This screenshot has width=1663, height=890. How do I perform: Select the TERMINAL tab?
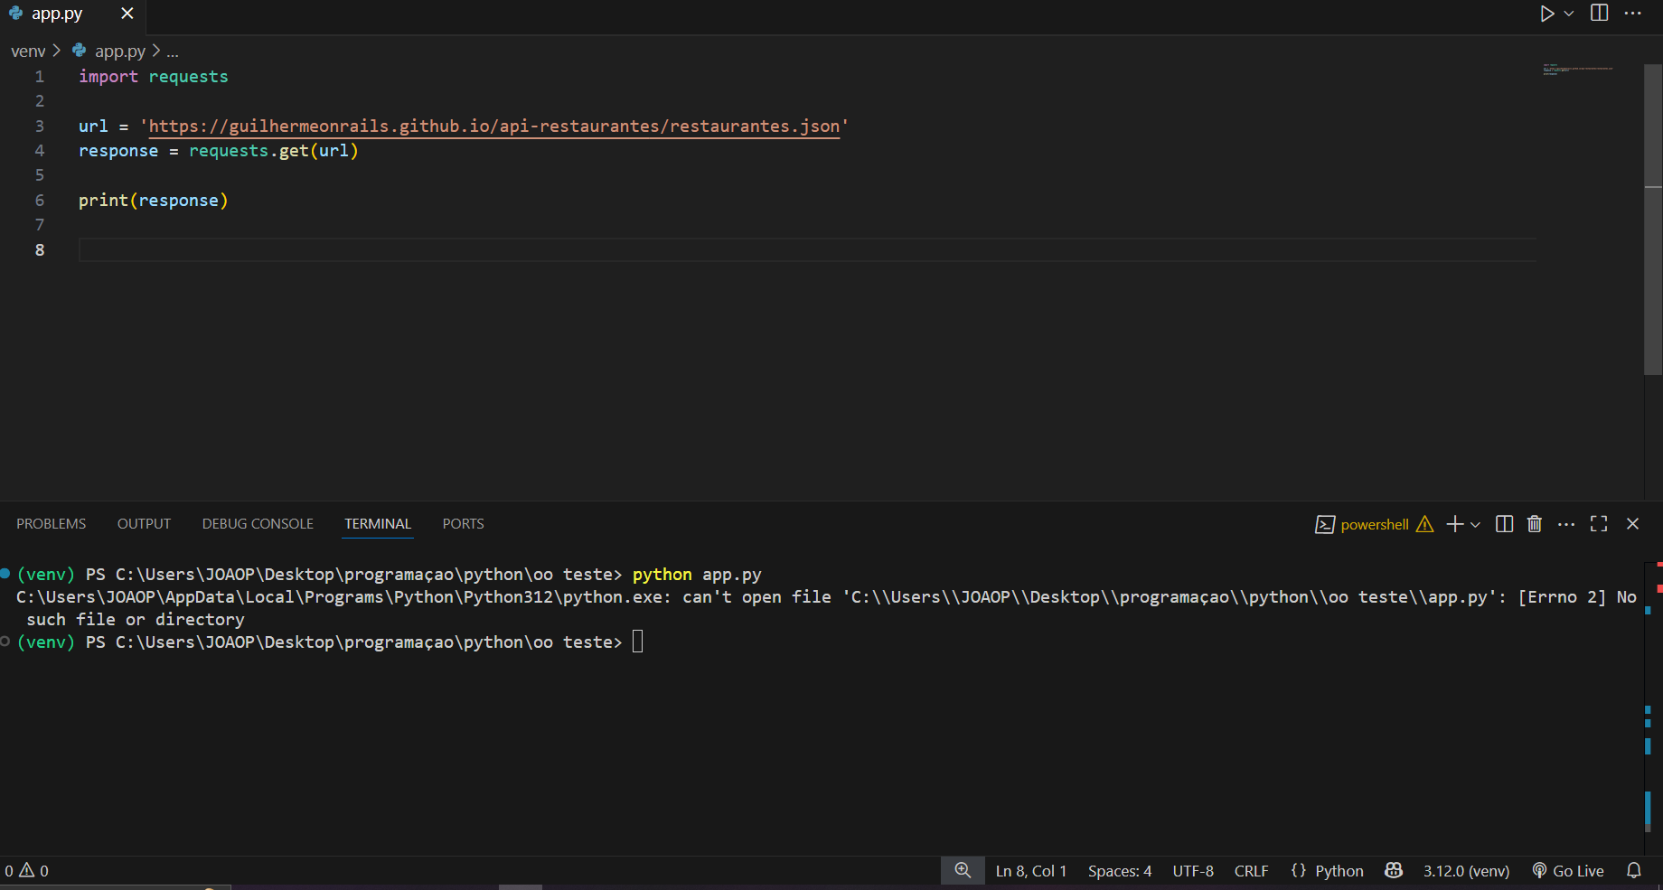click(378, 524)
